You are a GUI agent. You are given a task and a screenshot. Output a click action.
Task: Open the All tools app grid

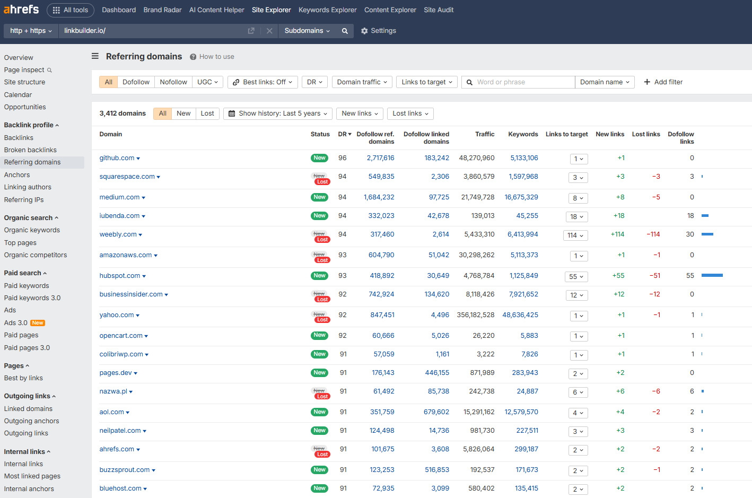[x=71, y=10]
